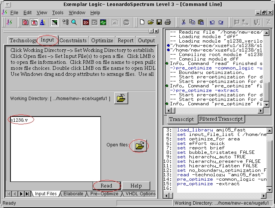275x208 pixels.
Task: Switch to the Optimize tab
Action: pyautogui.click(x=102, y=40)
